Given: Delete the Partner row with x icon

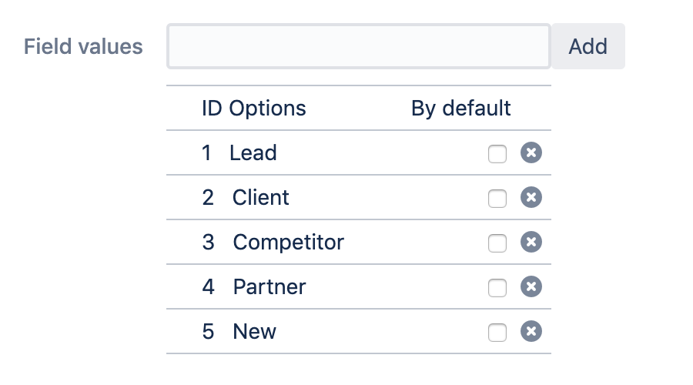Looking at the screenshot, I should (x=531, y=287).
